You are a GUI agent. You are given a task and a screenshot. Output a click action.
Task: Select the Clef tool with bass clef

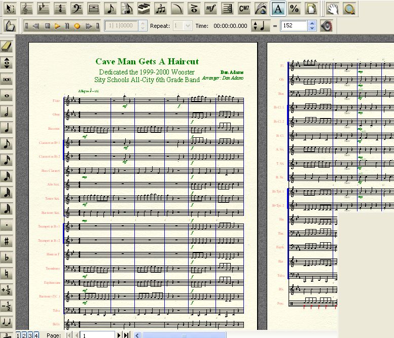(x=77, y=9)
